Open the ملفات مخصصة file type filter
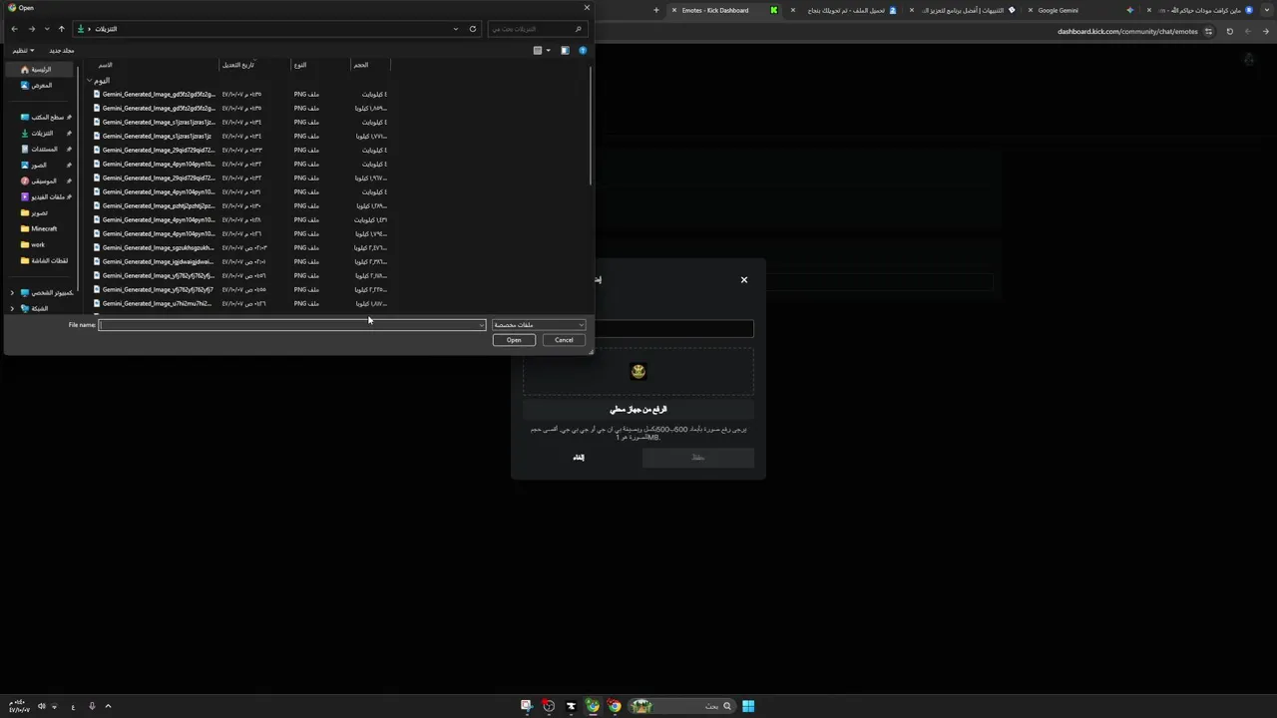Viewport: 1277px width, 718px height. click(539, 325)
